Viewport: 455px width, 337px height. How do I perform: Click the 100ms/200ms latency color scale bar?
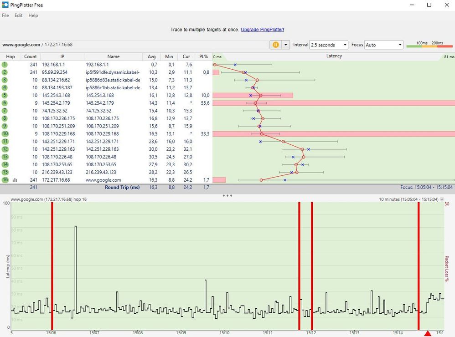[x=429, y=46]
